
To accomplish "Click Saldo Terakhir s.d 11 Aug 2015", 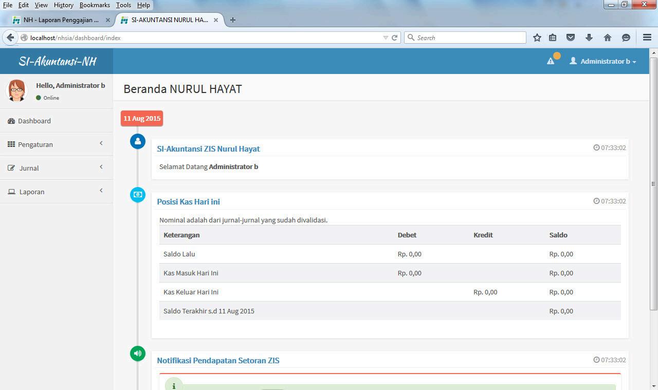I will tap(209, 311).
